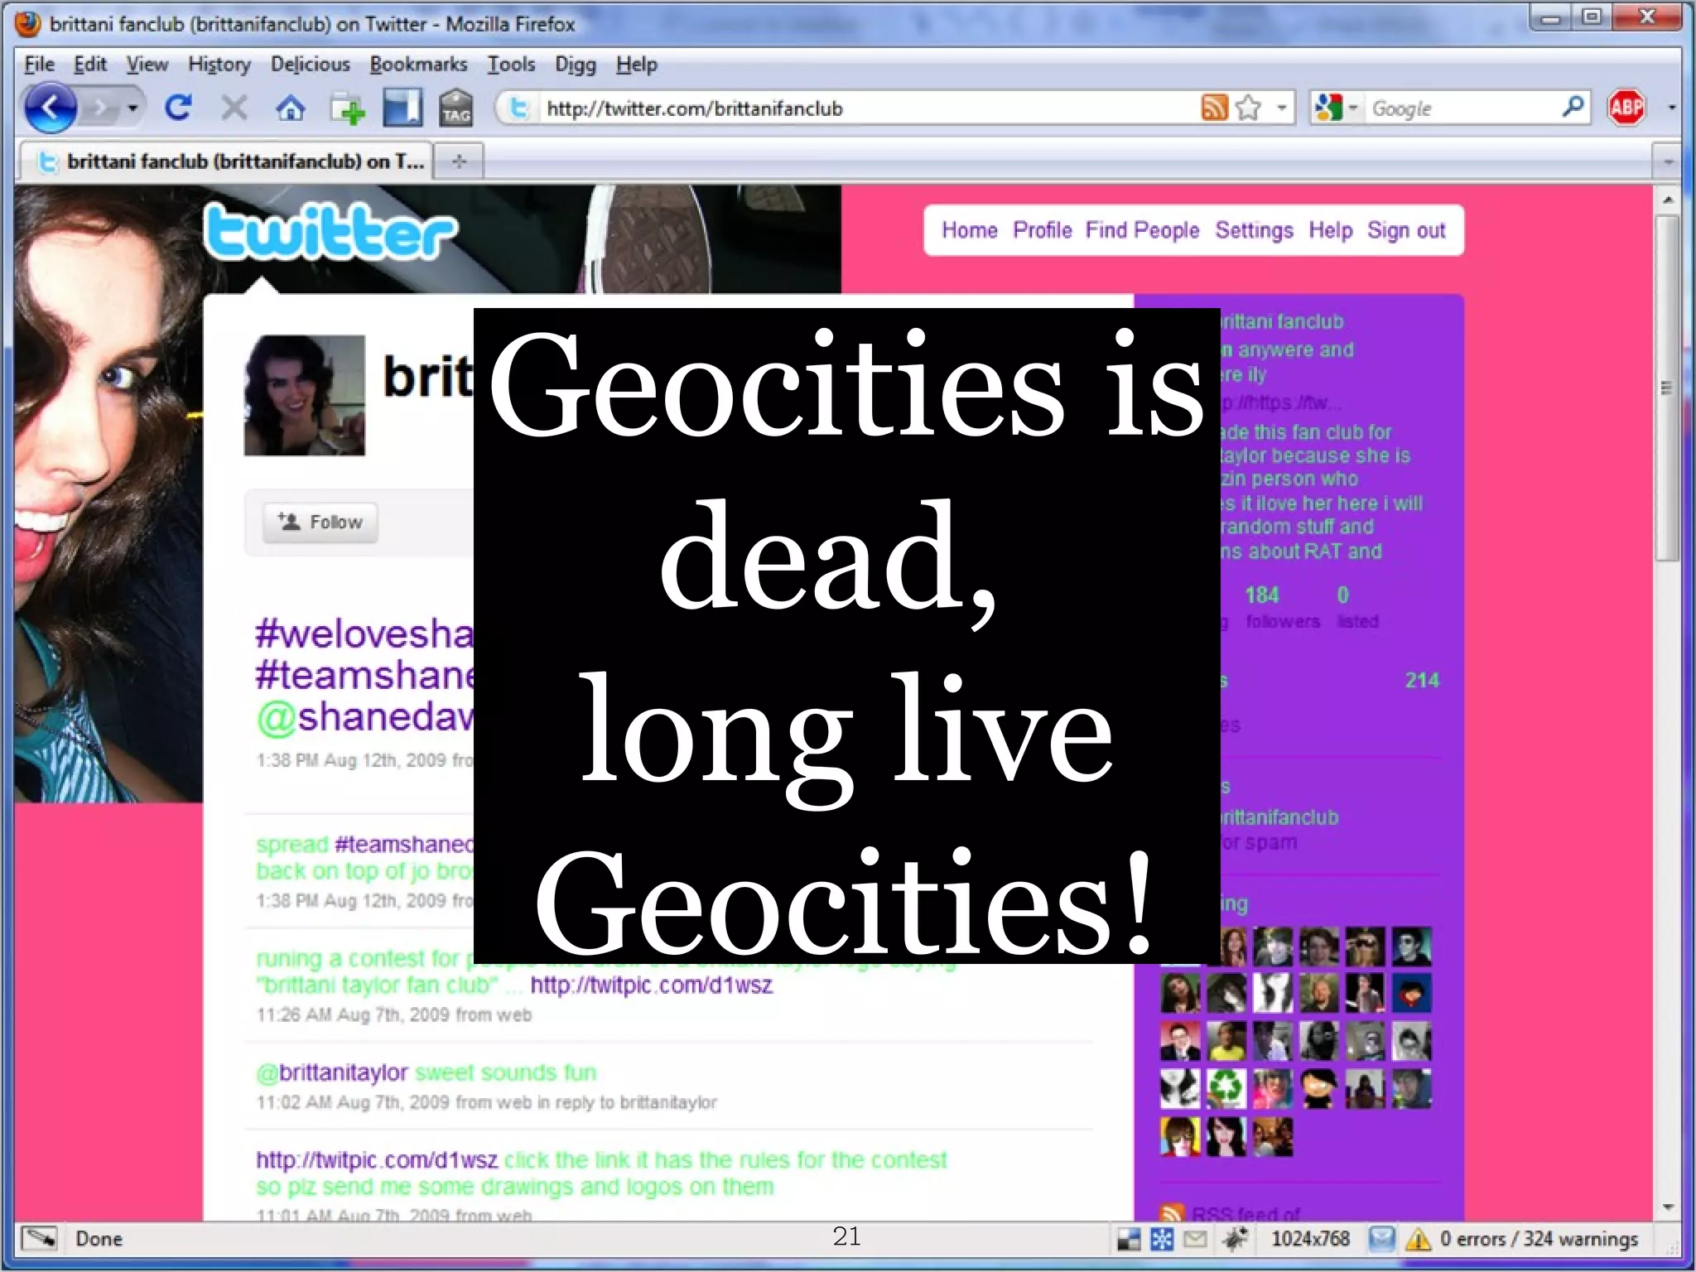The image size is (1696, 1272).
Task: Click the Forward navigation arrow
Action: 101,108
